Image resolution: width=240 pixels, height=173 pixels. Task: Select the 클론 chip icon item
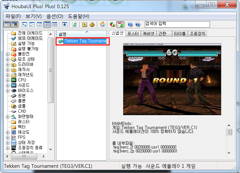(x=14, y=101)
